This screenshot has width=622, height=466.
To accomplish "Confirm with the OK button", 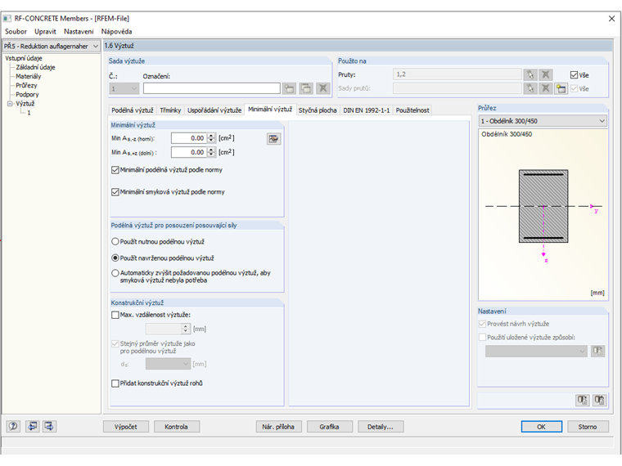I will click(542, 427).
